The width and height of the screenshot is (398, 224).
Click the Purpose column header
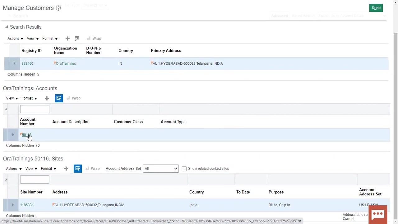[x=276, y=192]
